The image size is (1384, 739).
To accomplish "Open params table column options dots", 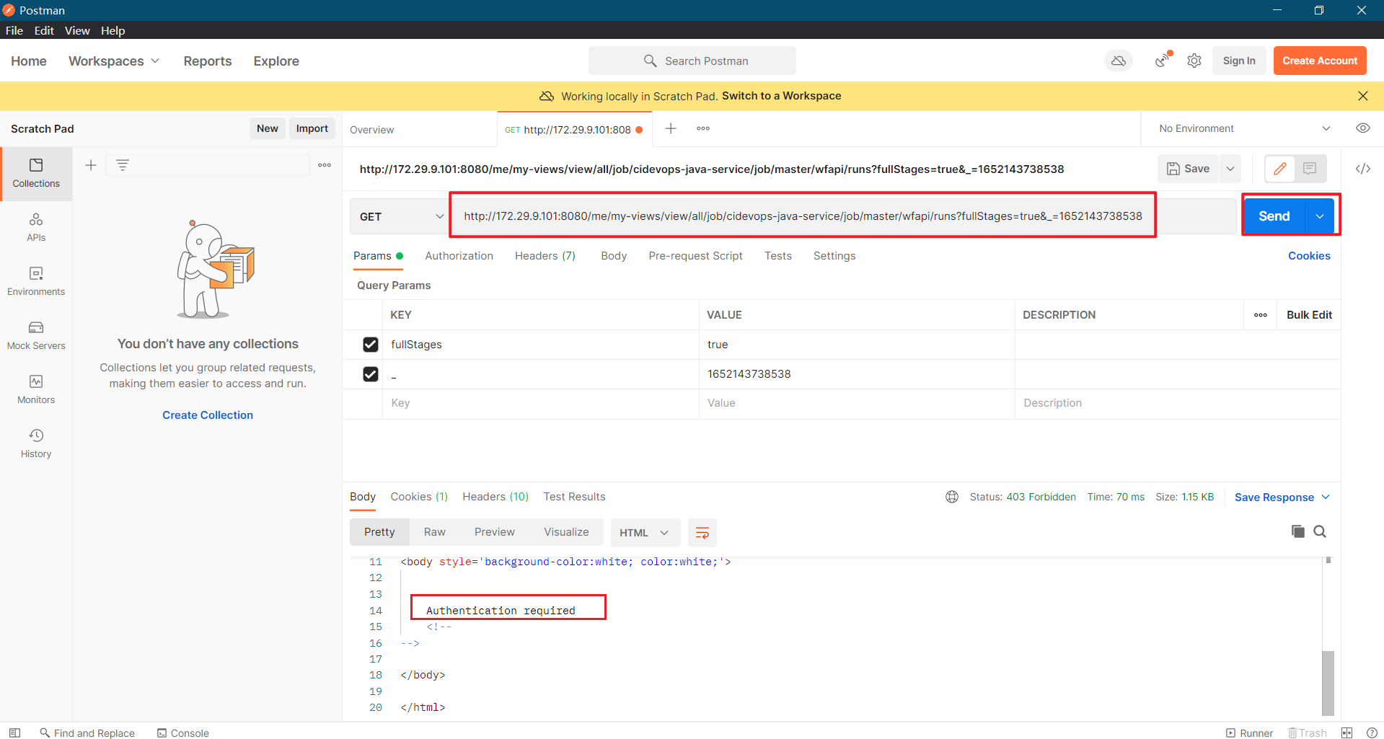I will tap(1261, 315).
